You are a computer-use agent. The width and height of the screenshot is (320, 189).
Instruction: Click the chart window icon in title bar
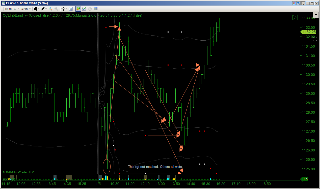3,3
